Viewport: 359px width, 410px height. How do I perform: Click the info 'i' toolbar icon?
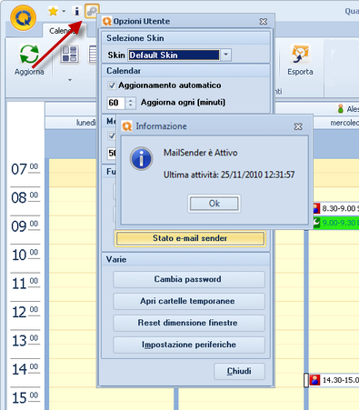pos(76,11)
